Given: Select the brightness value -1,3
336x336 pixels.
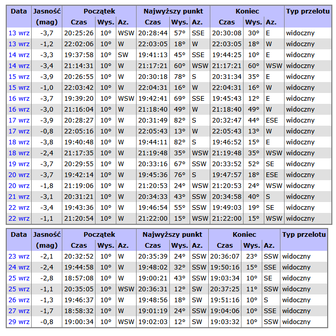Looking at the screenshot, I should coord(47,300).
